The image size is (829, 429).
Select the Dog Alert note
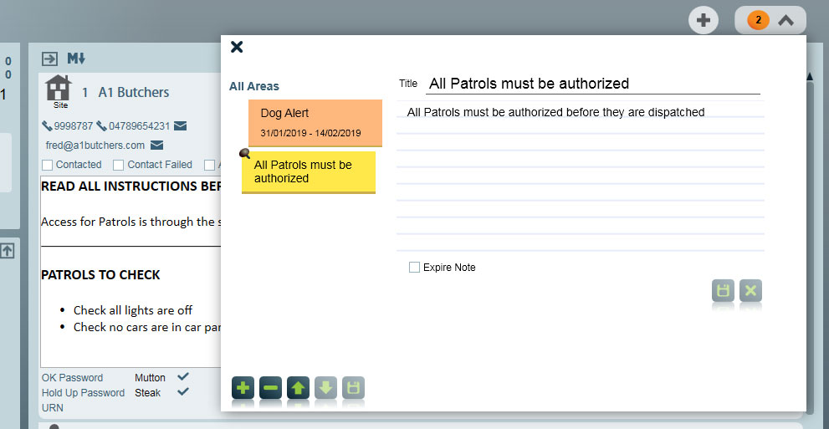[x=315, y=122]
